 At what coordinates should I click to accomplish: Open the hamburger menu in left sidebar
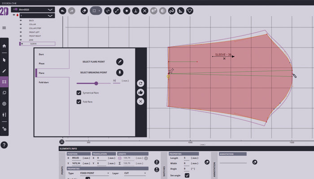pyautogui.click(x=4, y=28)
